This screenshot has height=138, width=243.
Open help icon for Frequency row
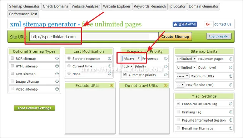click(166, 58)
